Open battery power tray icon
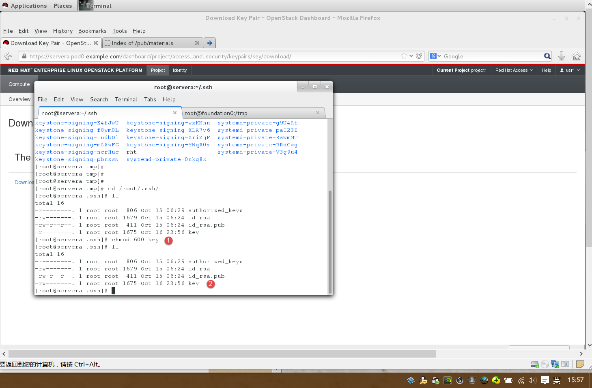The image size is (592, 388). click(508, 380)
